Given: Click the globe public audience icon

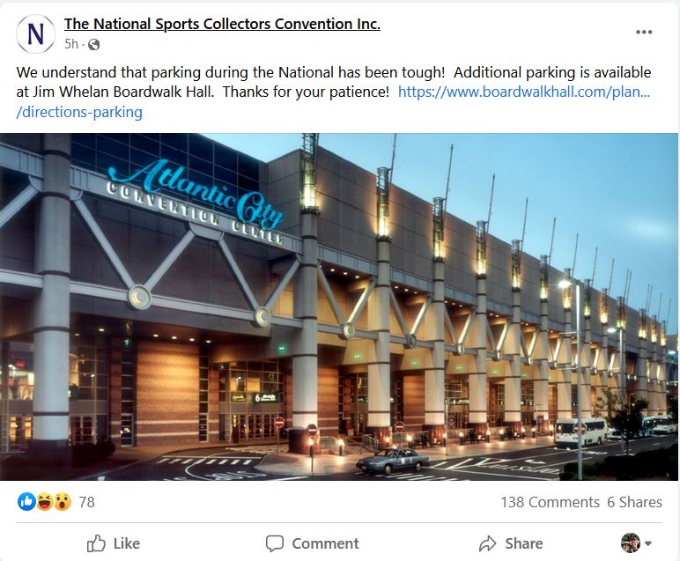Looking at the screenshot, I should pyautogui.click(x=93, y=44).
